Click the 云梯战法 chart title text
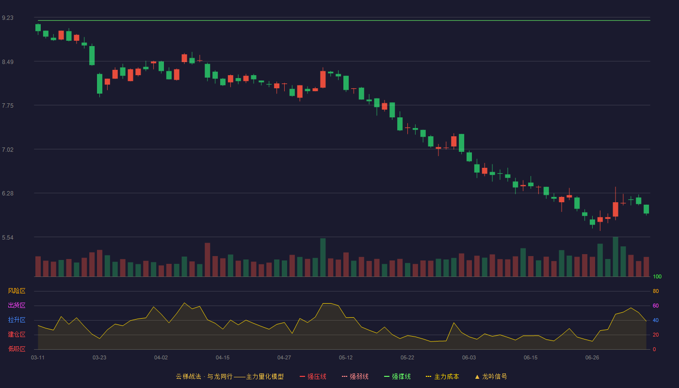Image resolution: width=679 pixels, height=388 pixels. (188, 376)
